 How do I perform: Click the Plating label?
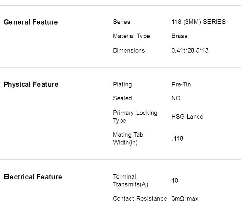point(122,85)
